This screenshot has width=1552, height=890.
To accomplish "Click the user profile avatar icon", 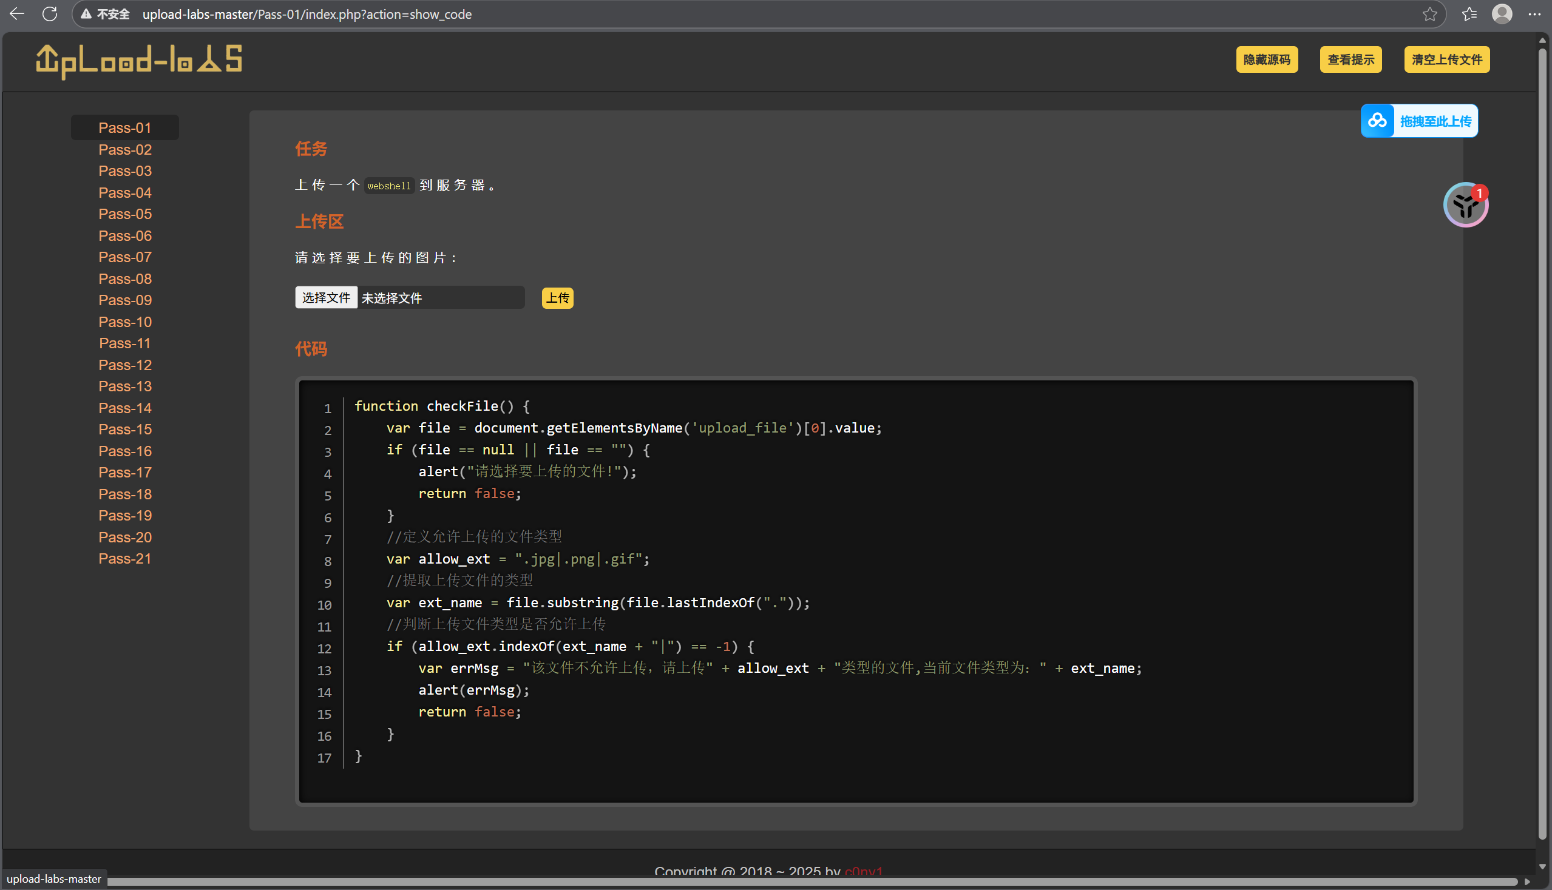I will (x=1502, y=14).
